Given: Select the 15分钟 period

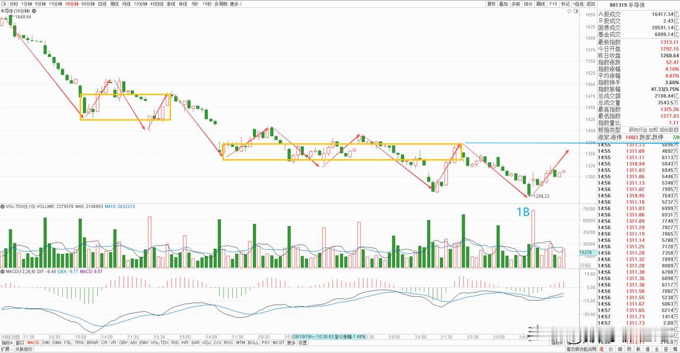Looking at the screenshot, I should [x=56, y=4].
